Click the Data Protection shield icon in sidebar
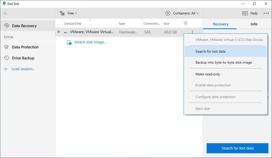 [x=6, y=47]
